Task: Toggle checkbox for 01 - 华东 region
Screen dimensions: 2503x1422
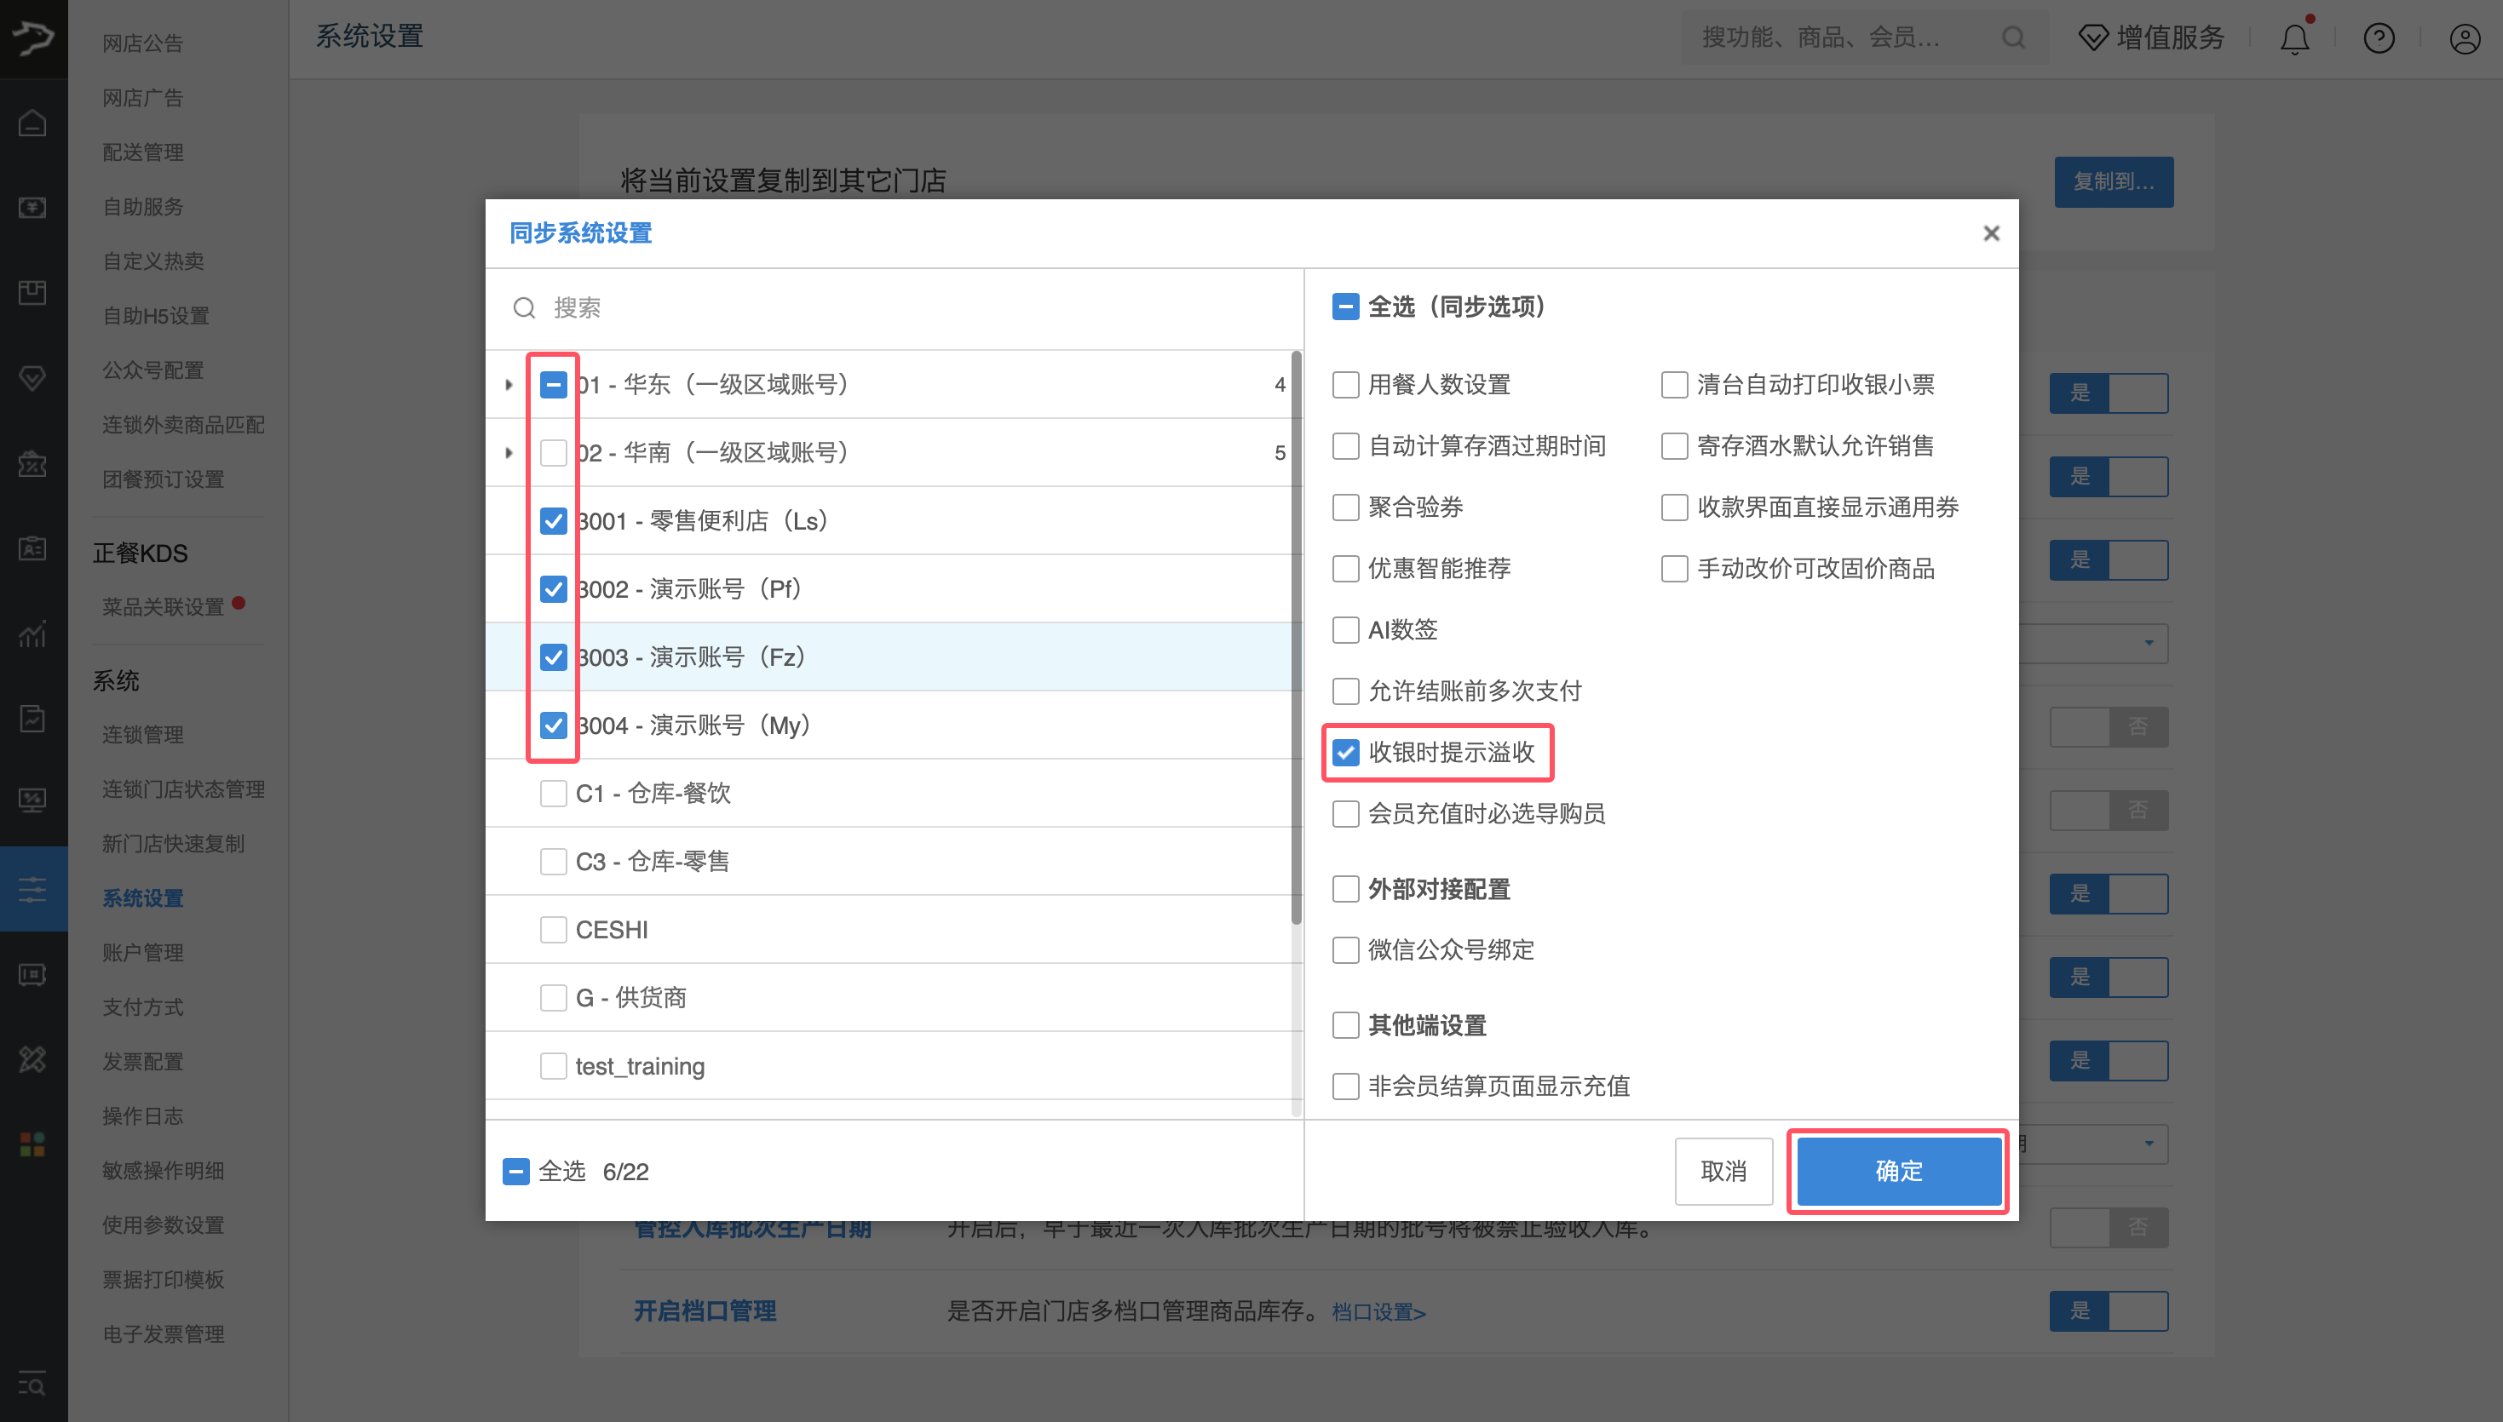Action: 553,385
